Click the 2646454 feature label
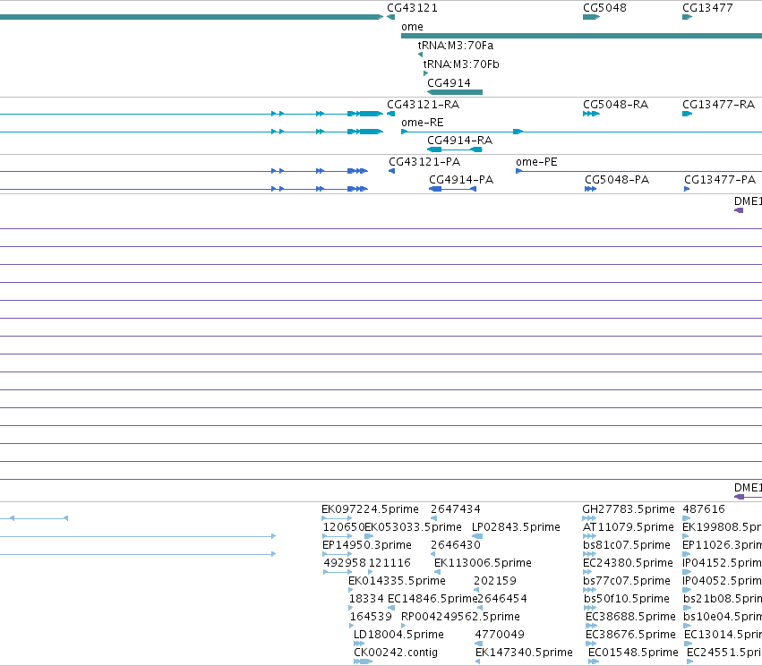Viewport: 762px width, 666px height. [x=502, y=599]
